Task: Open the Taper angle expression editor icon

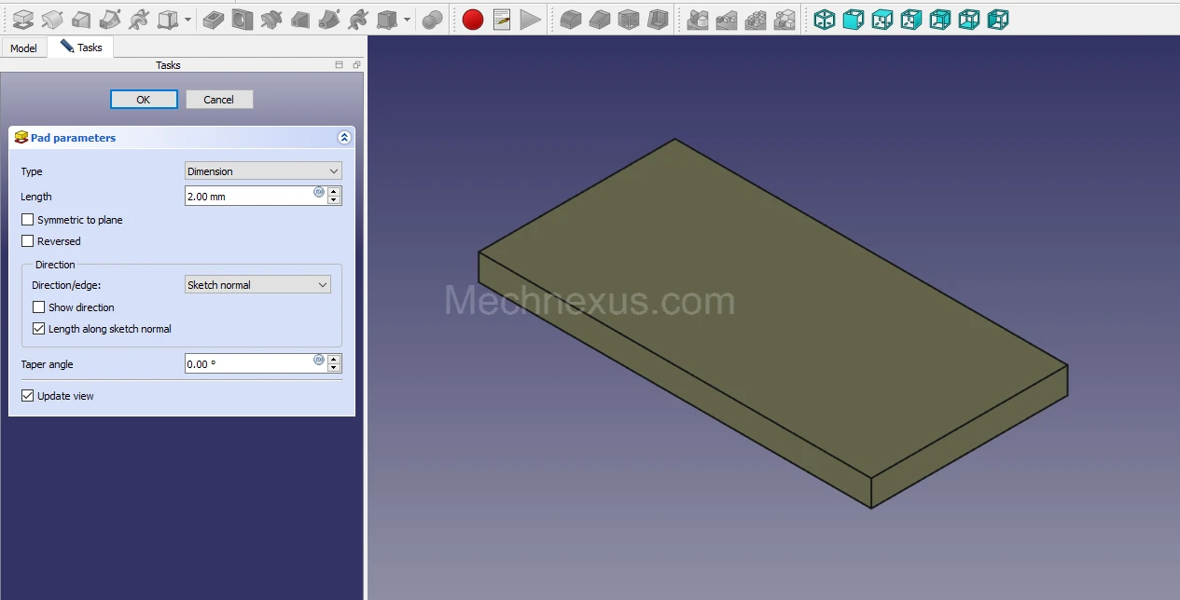Action: tap(319, 359)
